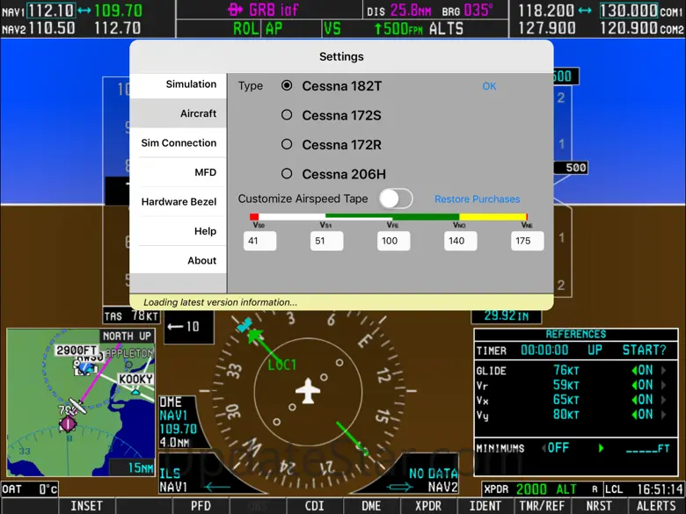686x514 pixels.
Task: Toggle GLIDE speed bug ON
Action: [x=642, y=371]
